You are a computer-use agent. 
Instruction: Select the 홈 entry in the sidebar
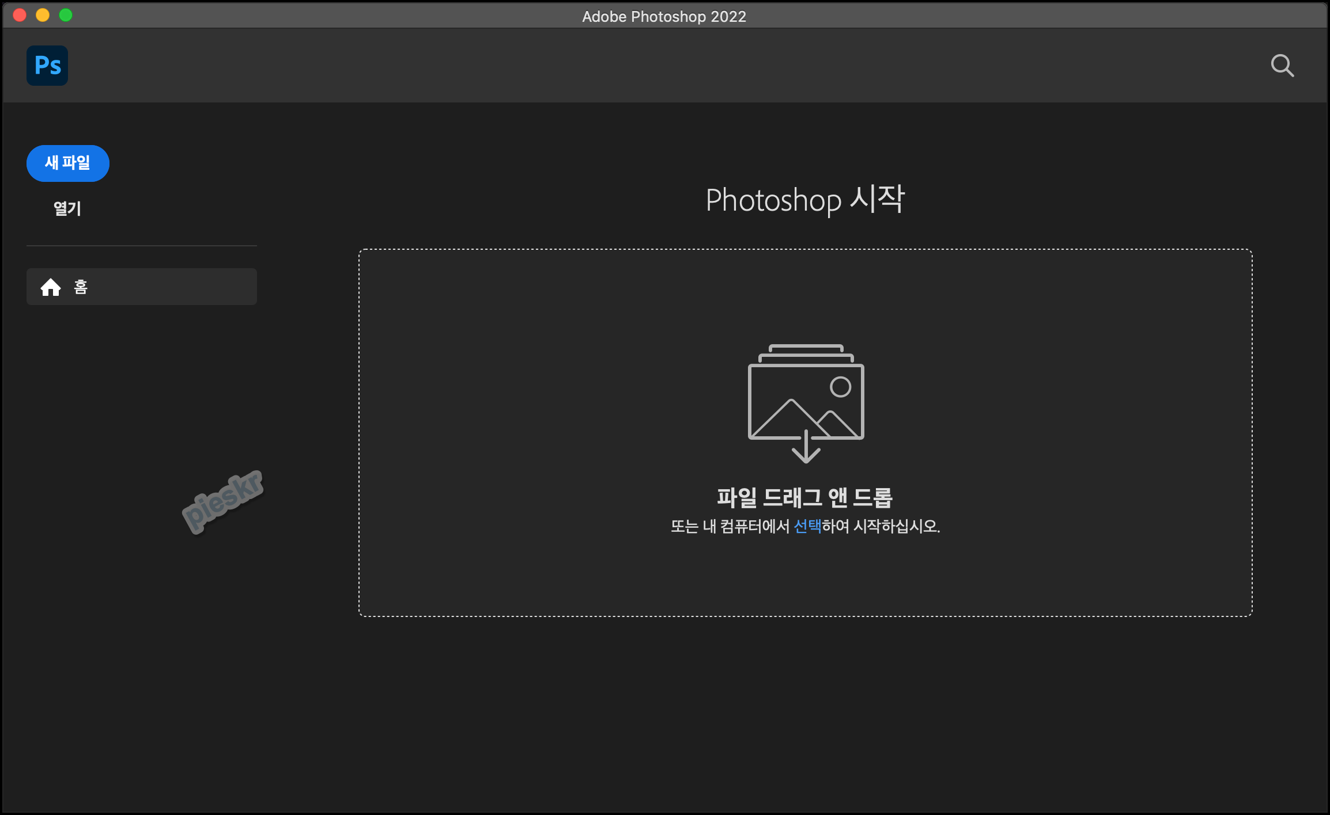[141, 287]
